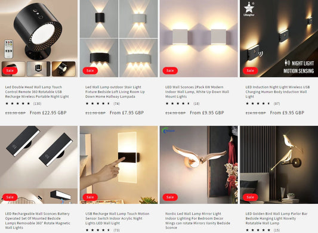Open Led Wall Lamp outdoor Stair Light title link
Viewport: 318px width, 233px height.
115,92
